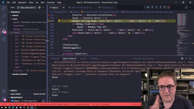Continue debugging from the debug toolbar

[148, 7]
